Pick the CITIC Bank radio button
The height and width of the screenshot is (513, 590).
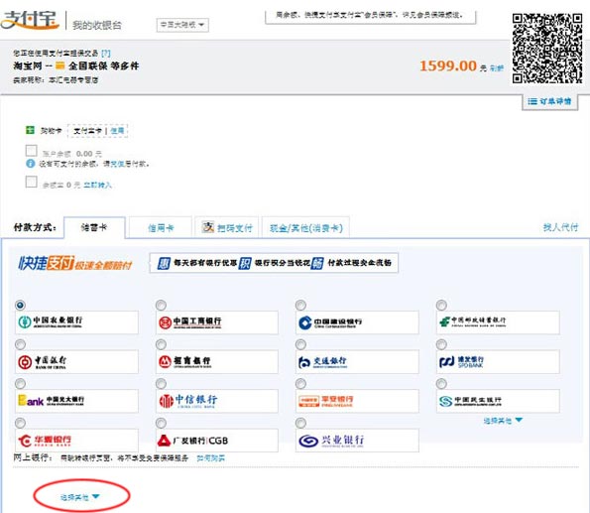[161, 383]
